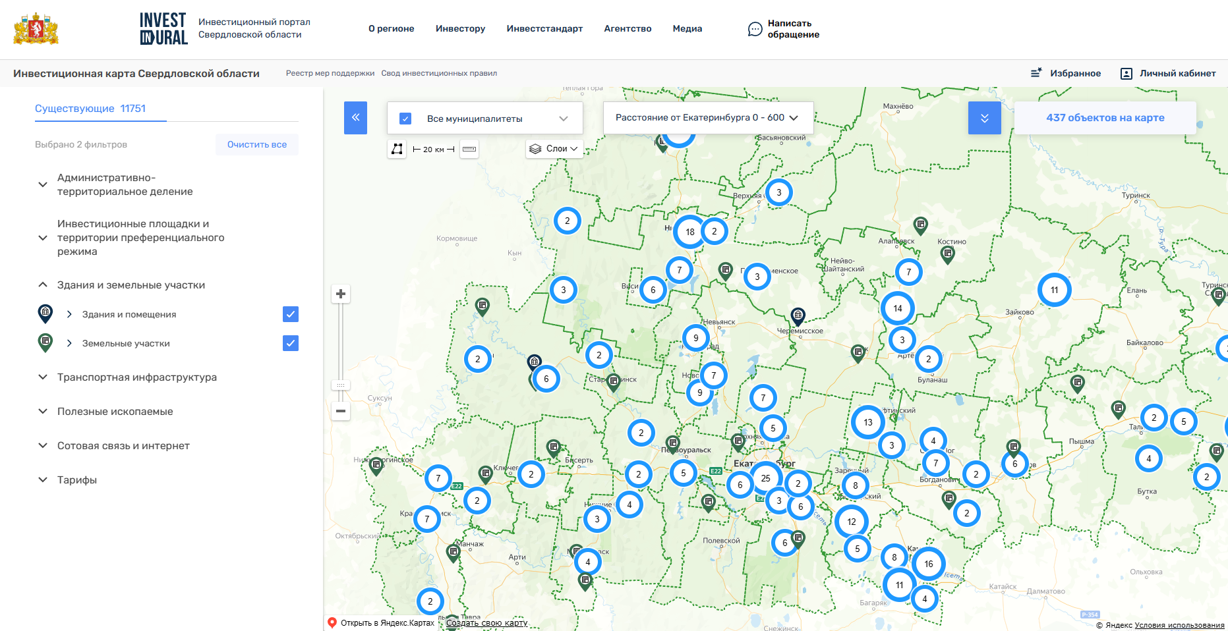This screenshot has width=1228, height=631.
Task: Expand the Земельные участки subtree arrow
Action: pyautogui.click(x=69, y=343)
